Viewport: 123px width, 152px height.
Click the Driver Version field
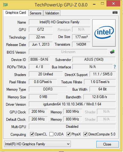point(72,104)
